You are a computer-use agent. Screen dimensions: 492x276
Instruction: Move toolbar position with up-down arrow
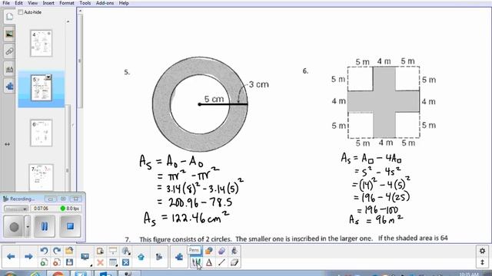click(482, 262)
